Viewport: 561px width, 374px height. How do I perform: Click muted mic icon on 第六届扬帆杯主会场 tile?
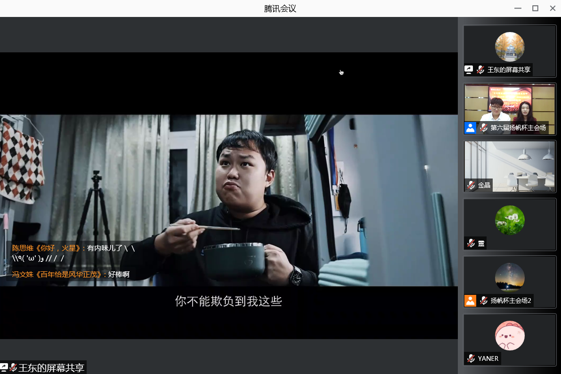483,128
